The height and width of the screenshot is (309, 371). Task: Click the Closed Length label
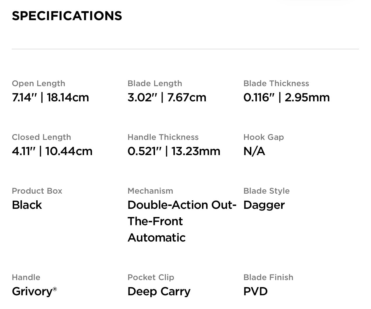pos(41,137)
